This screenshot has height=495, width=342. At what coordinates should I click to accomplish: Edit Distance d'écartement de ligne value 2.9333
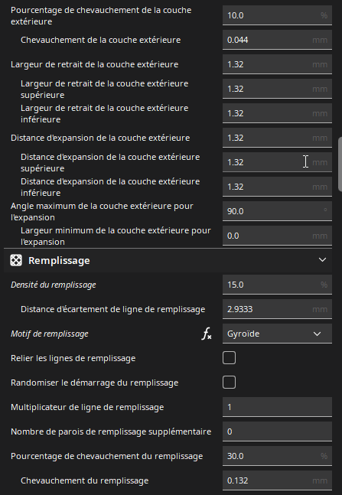point(277,309)
